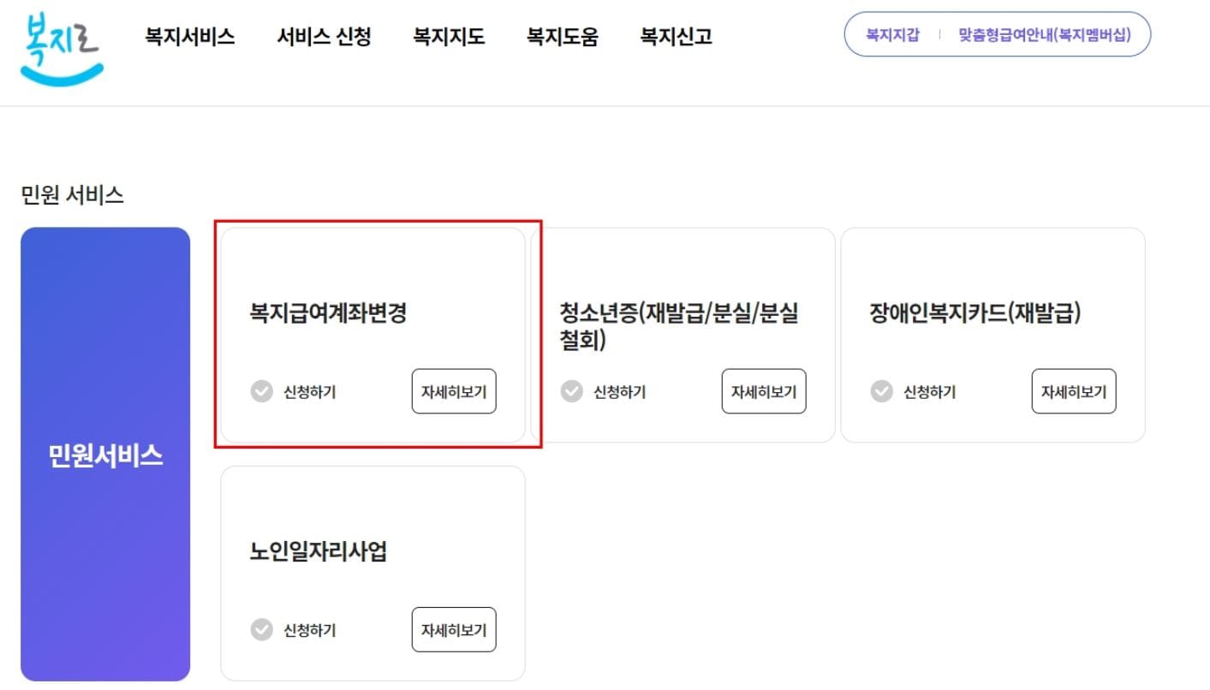The width and height of the screenshot is (1210, 690).
Task: Click 자세히보기 for 장애인복지카드
Action: 1074,391
